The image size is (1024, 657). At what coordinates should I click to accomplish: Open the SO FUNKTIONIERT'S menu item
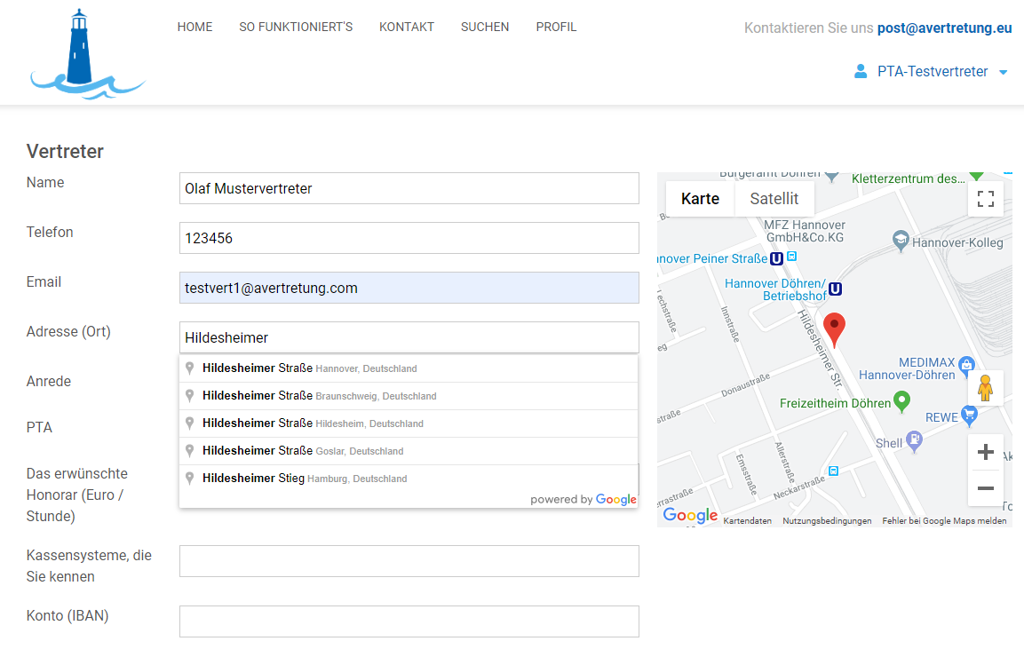(x=296, y=27)
